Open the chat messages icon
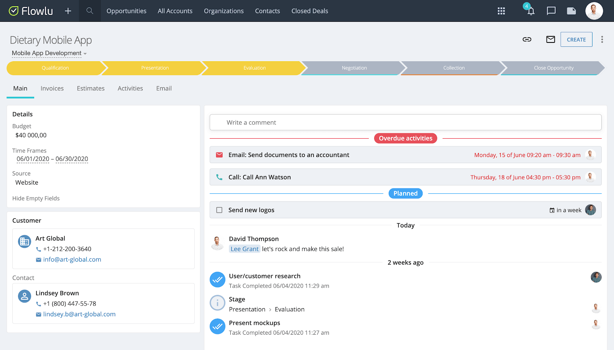 pyautogui.click(x=551, y=11)
